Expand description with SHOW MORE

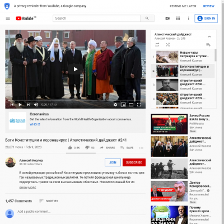click(27, 188)
